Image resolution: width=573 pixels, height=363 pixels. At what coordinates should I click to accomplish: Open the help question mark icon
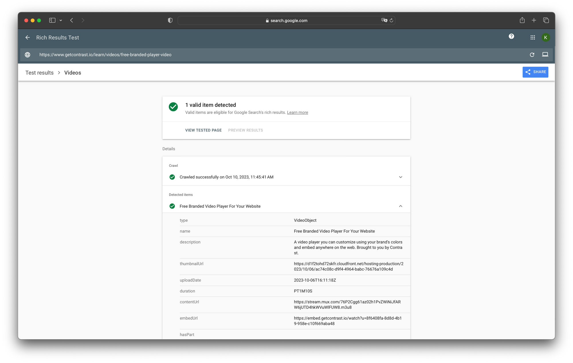pos(511,36)
